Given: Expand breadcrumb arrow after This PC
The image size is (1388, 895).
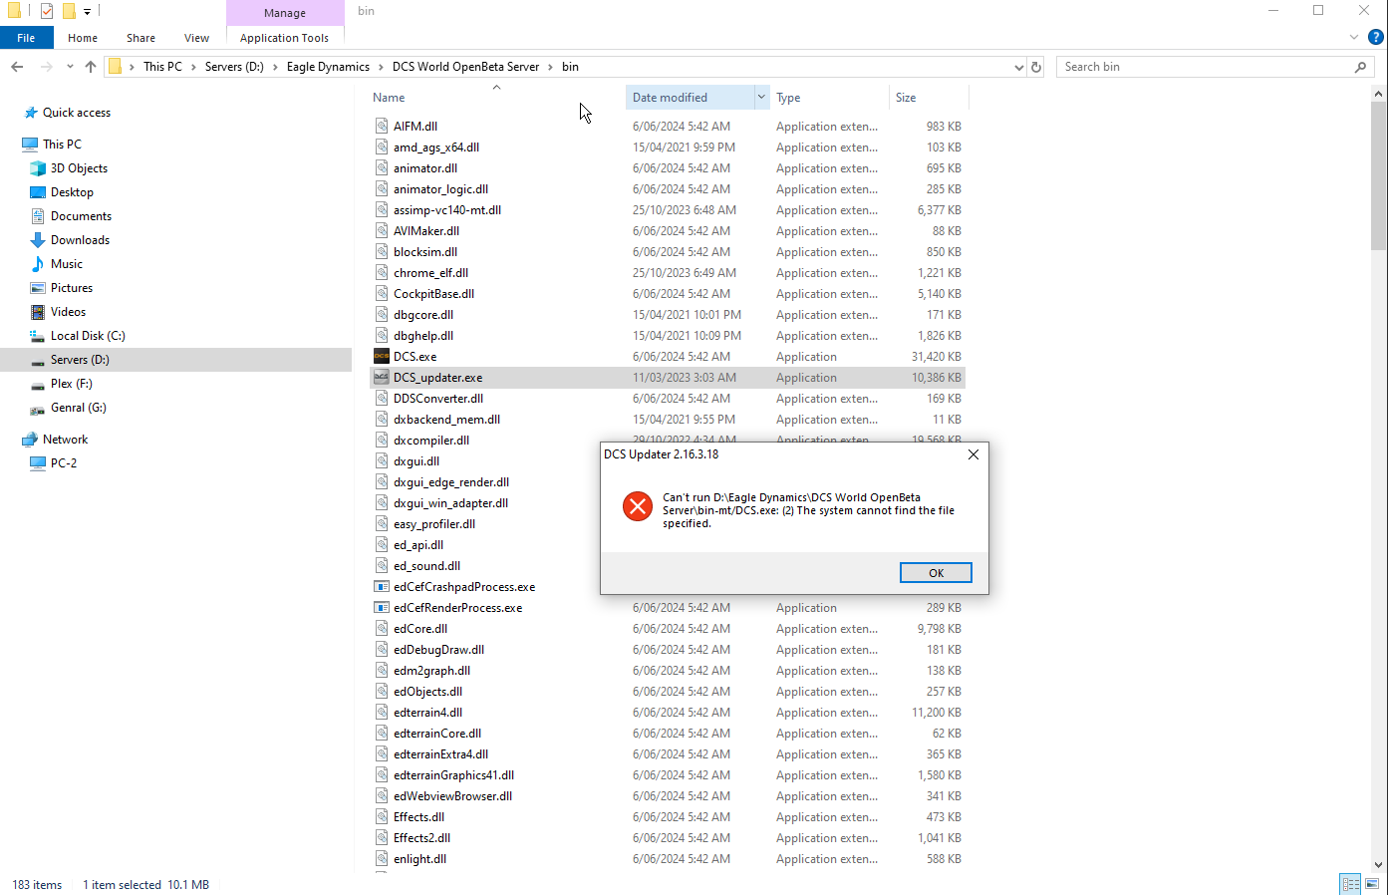Looking at the screenshot, I should click(193, 67).
